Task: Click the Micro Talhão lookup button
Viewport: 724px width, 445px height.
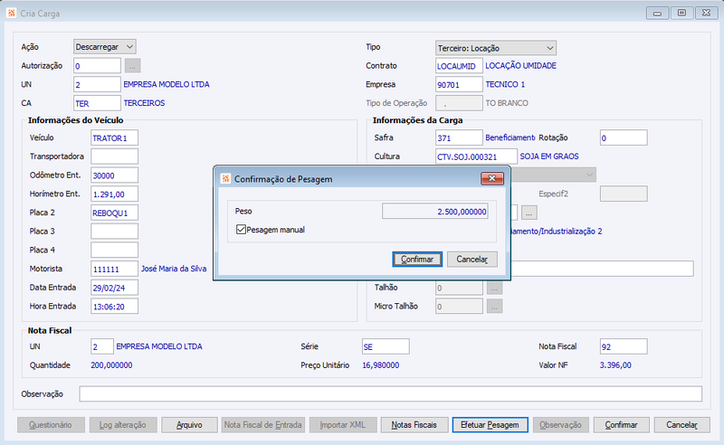Action: (x=494, y=306)
